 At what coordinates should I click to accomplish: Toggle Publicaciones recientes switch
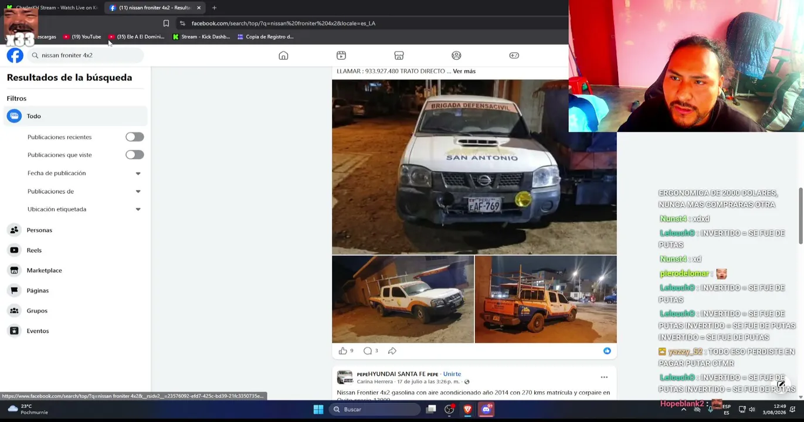134,137
